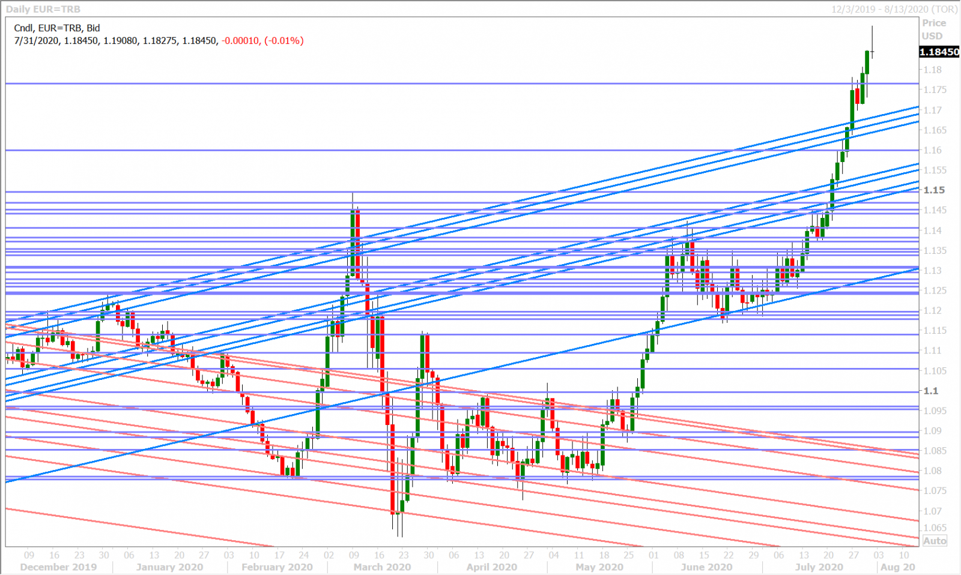Click the March 2020 month label

382,567
